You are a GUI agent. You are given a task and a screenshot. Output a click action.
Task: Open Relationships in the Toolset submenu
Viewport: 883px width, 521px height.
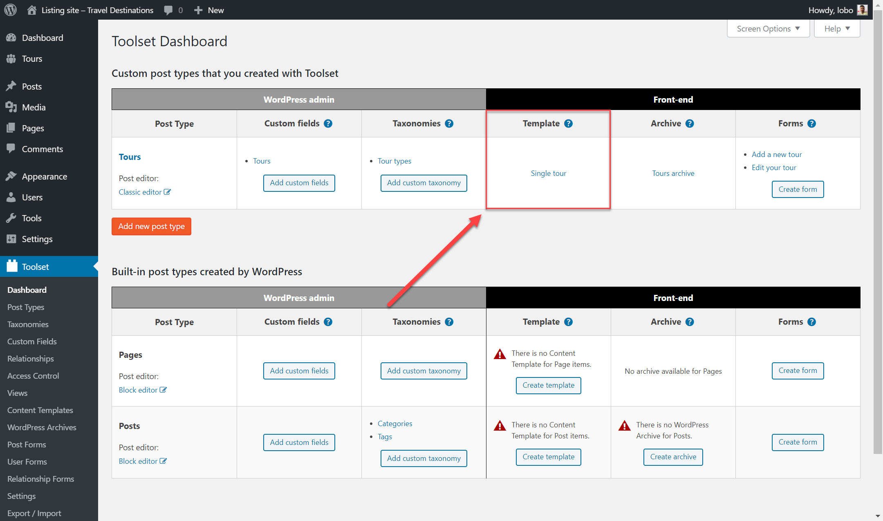31,359
